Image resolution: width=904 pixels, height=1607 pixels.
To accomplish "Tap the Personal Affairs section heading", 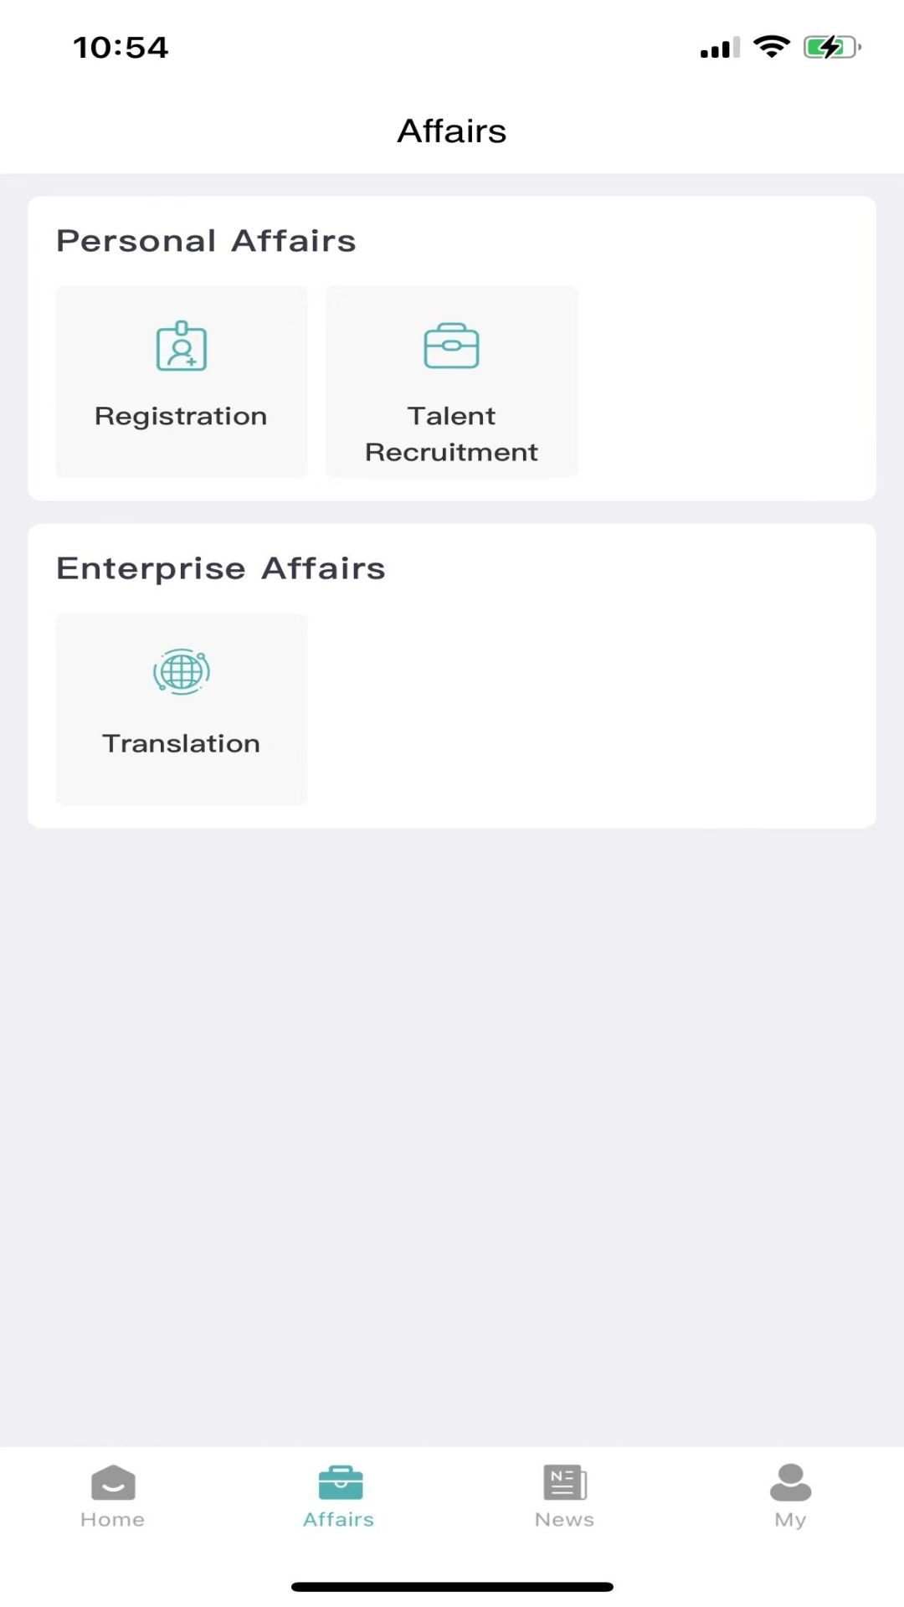I will [206, 241].
